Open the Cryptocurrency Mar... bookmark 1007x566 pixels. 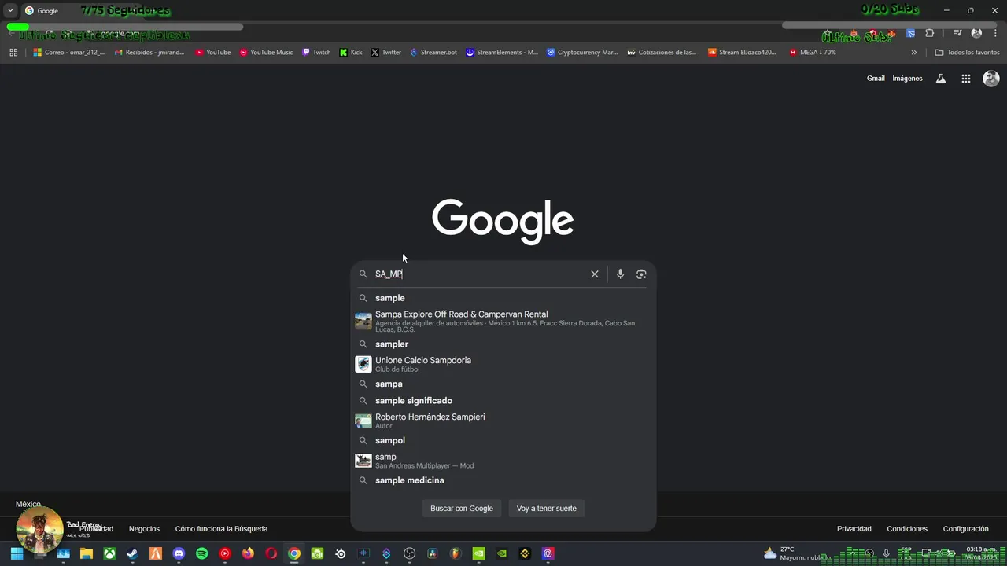[x=582, y=53]
